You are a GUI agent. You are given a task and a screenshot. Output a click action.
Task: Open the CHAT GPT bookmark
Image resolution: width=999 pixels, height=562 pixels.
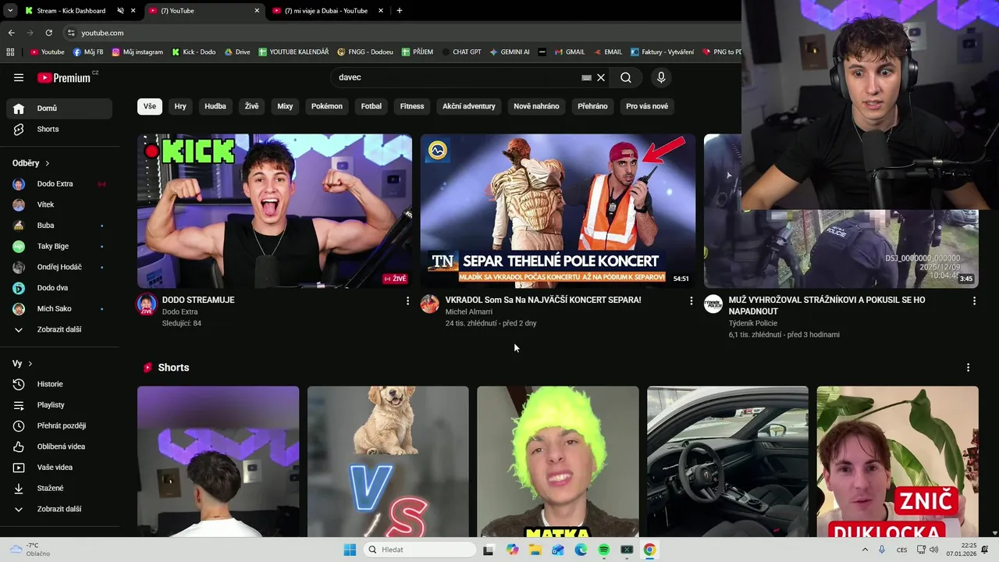pyautogui.click(x=460, y=52)
